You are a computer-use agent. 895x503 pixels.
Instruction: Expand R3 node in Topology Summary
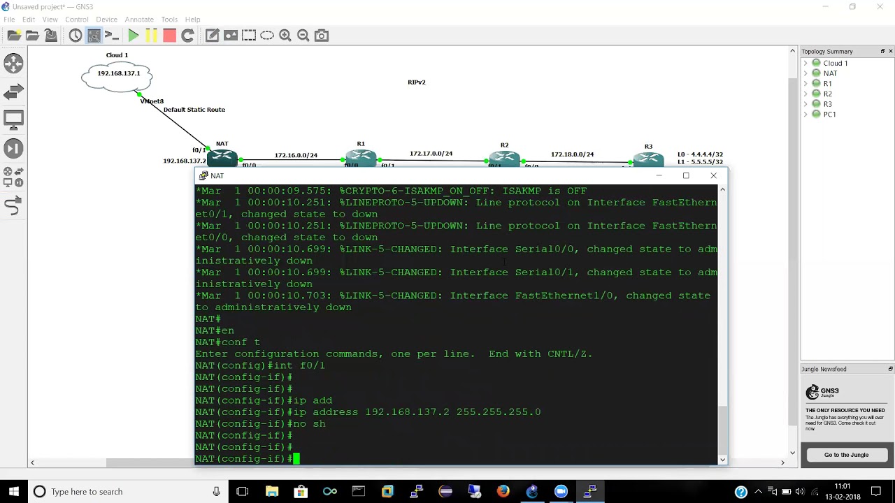(x=805, y=104)
